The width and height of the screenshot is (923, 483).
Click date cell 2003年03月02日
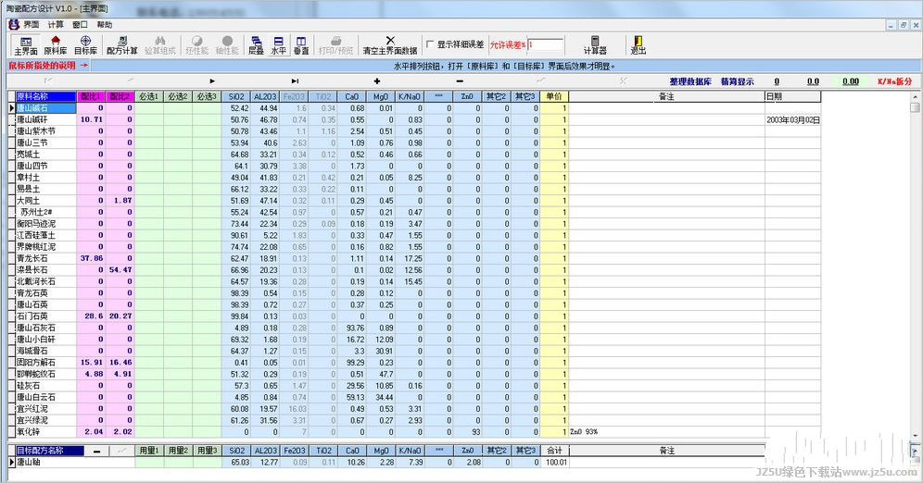[x=792, y=120]
